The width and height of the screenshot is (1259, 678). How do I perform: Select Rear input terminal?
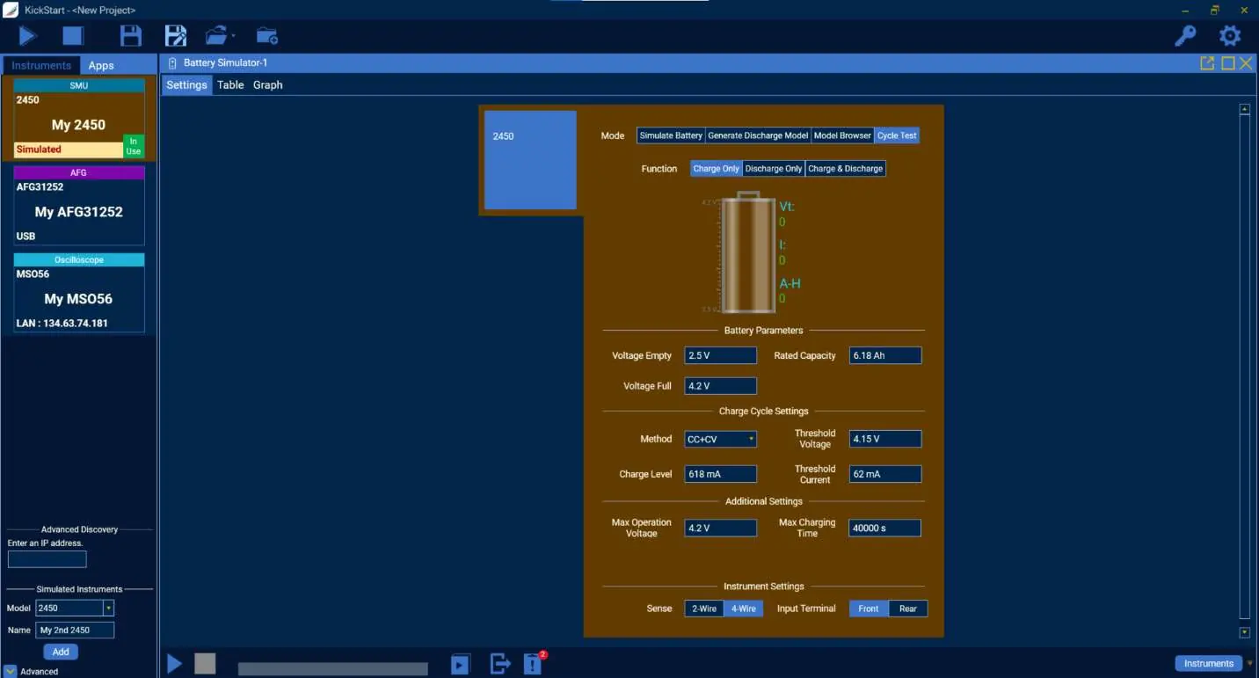[x=908, y=609]
